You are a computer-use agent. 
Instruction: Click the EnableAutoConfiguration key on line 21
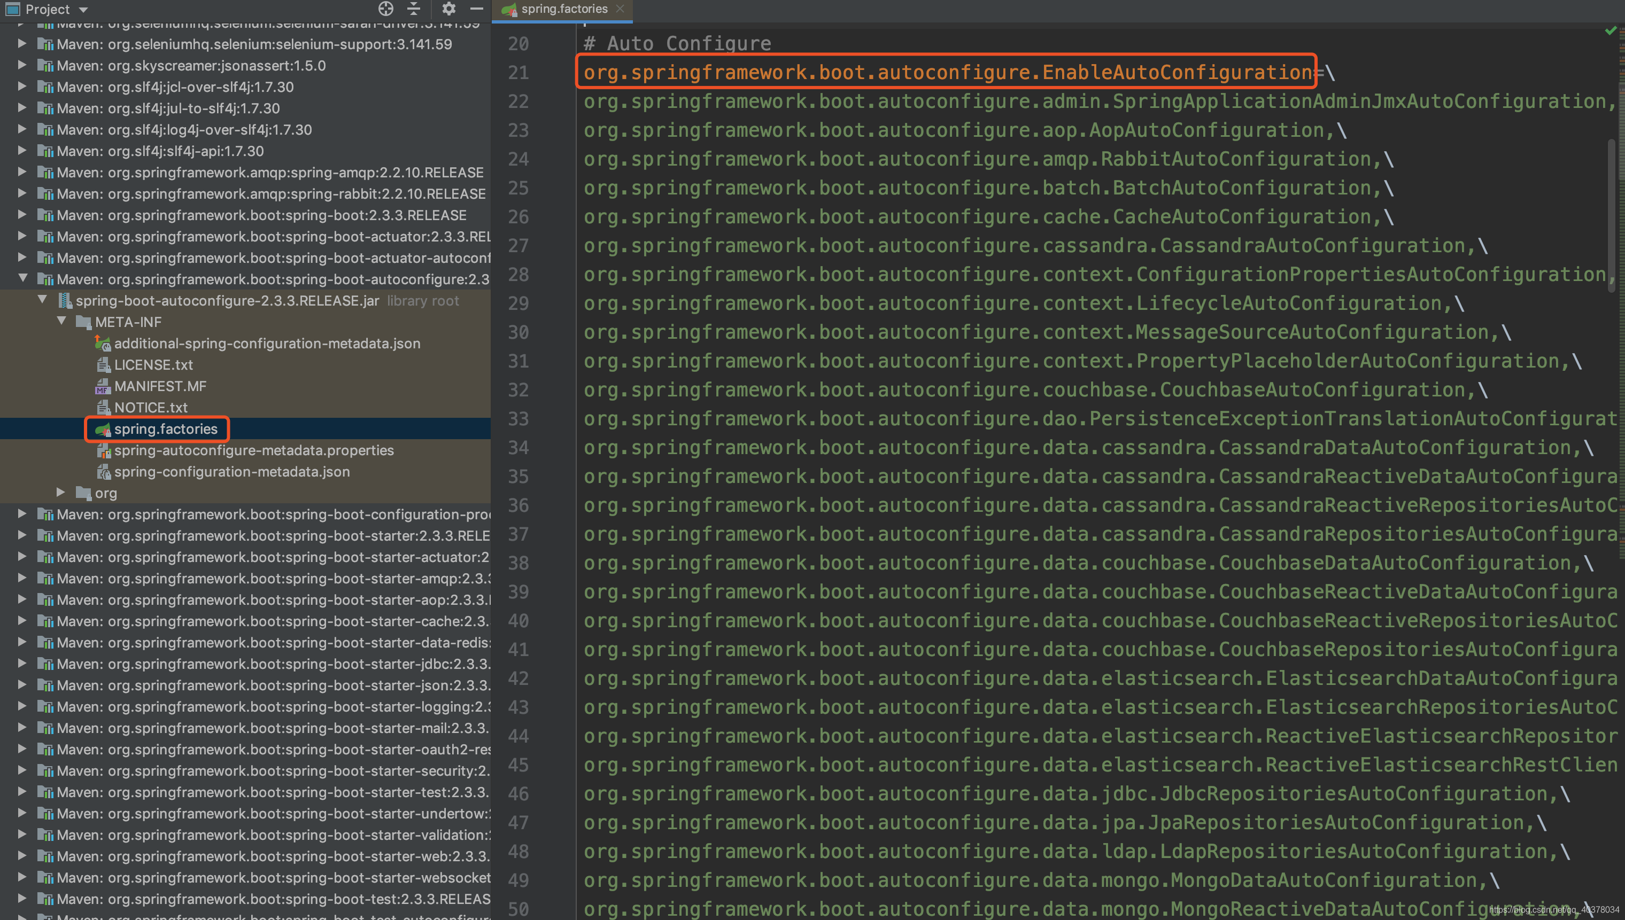(x=948, y=72)
